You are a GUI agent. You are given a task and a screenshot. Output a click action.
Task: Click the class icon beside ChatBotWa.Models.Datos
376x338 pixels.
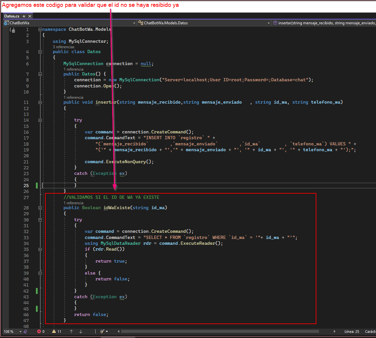tap(140, 23)
